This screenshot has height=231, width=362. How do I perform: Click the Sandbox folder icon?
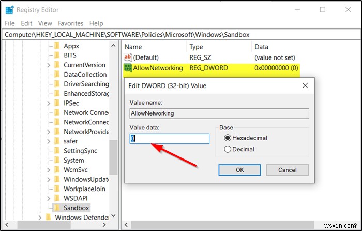pos(57,208)
